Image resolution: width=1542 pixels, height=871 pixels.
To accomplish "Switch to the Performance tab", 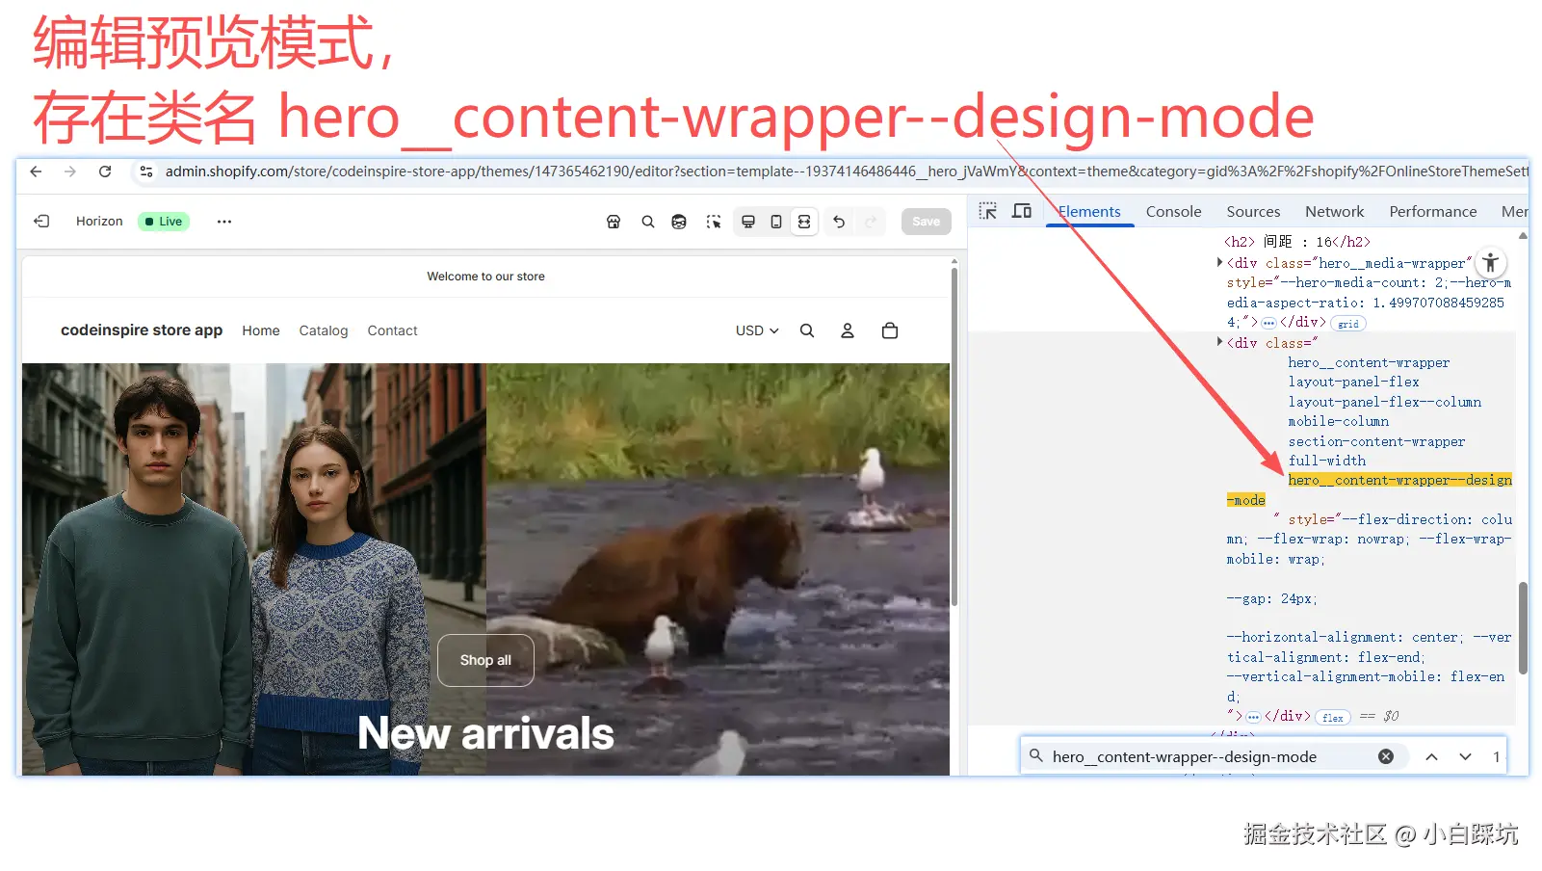I will (1433, 212).
